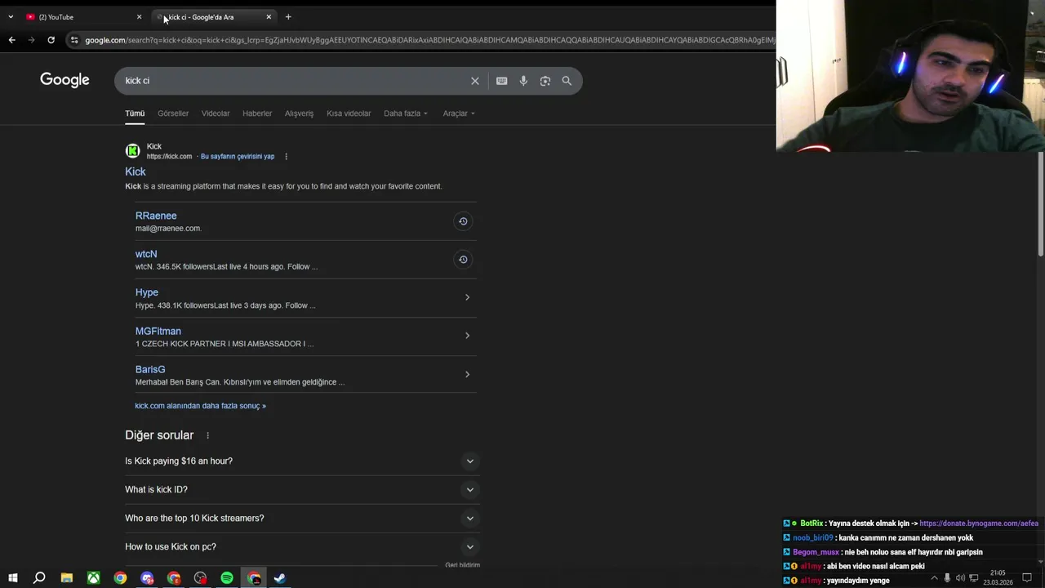Click 'kick.com alanından daha fazla sonuç'
The height and width of the screenshot is (588, 1045).
coord(201,406)
